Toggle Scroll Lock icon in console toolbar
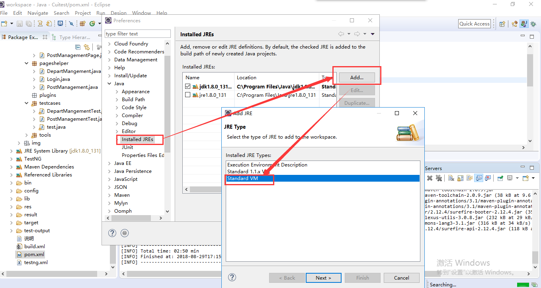 coord(460,178)
